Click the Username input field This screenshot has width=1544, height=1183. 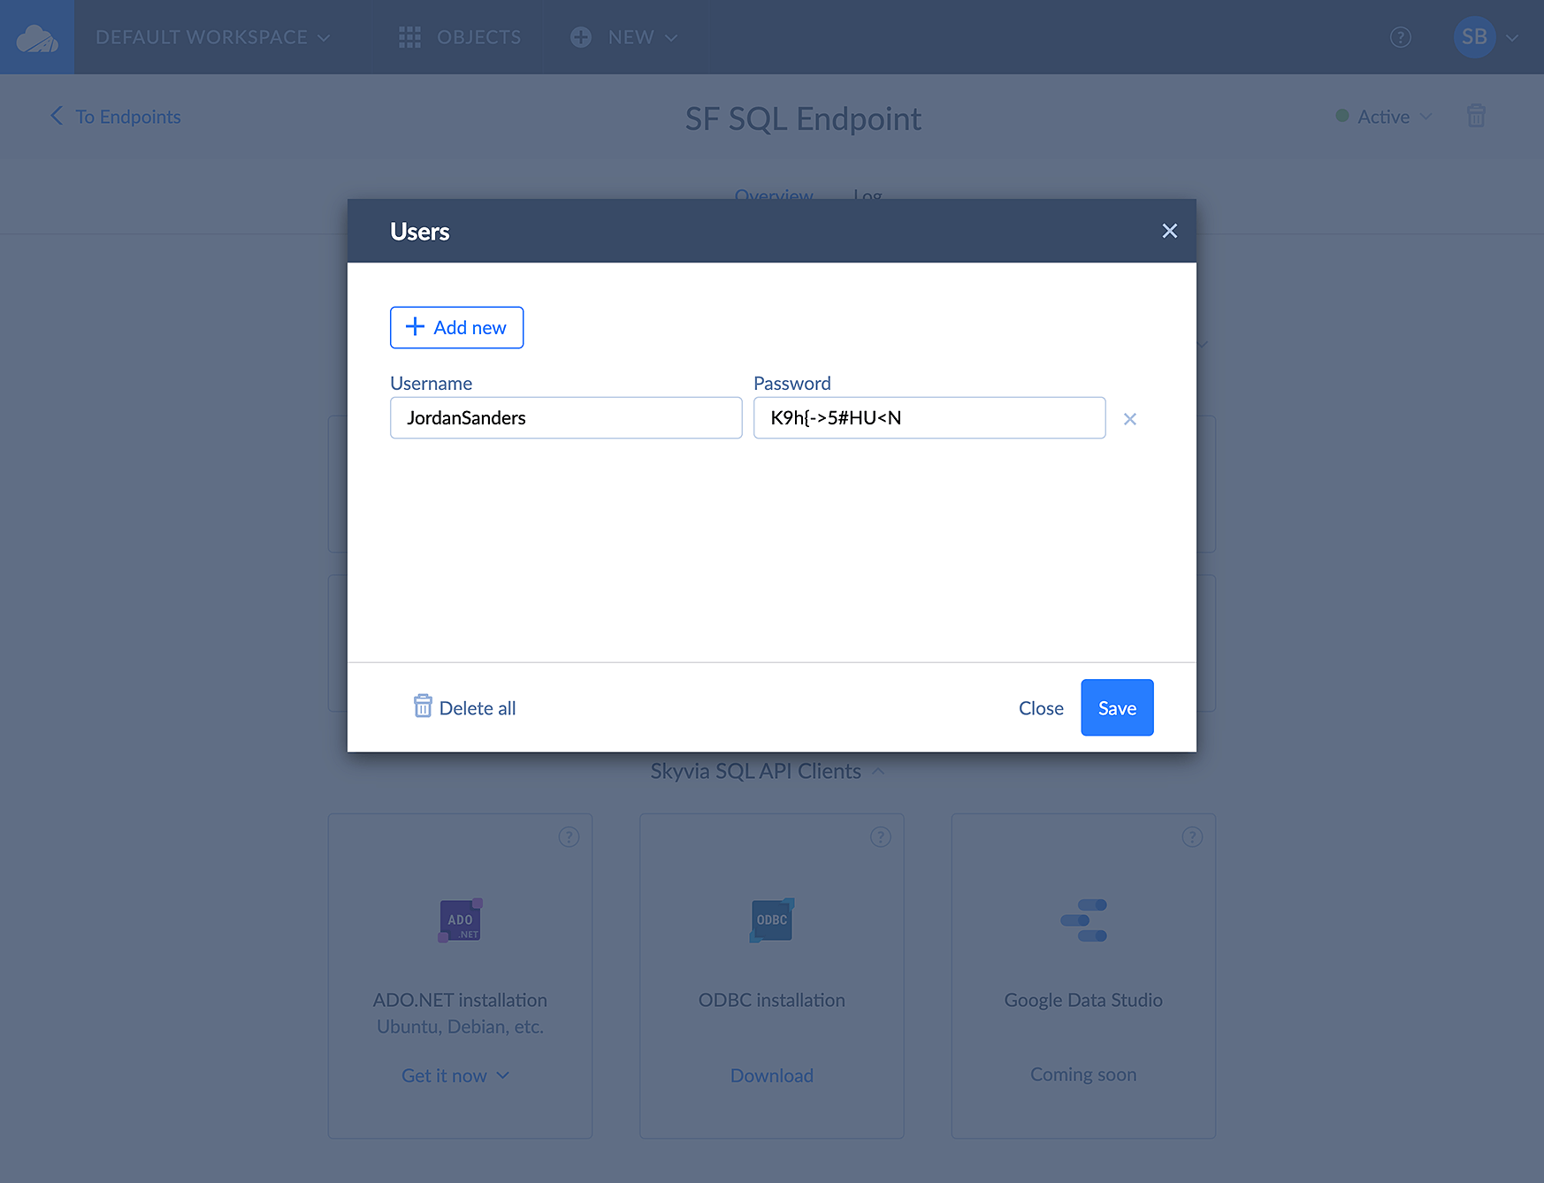pyautogui.click(x=566, y=417)
